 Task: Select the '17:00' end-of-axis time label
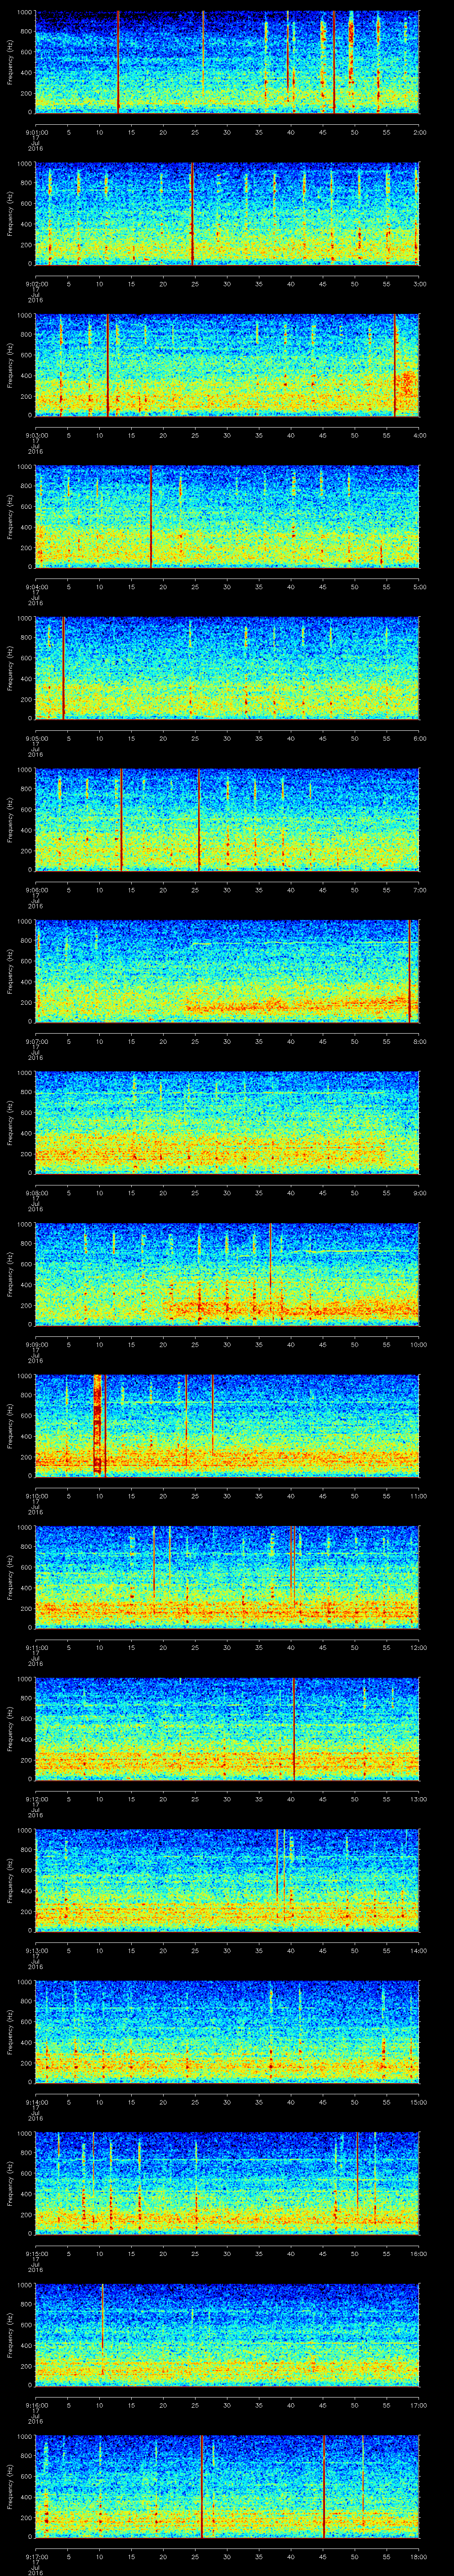(x=419, y=2405)
